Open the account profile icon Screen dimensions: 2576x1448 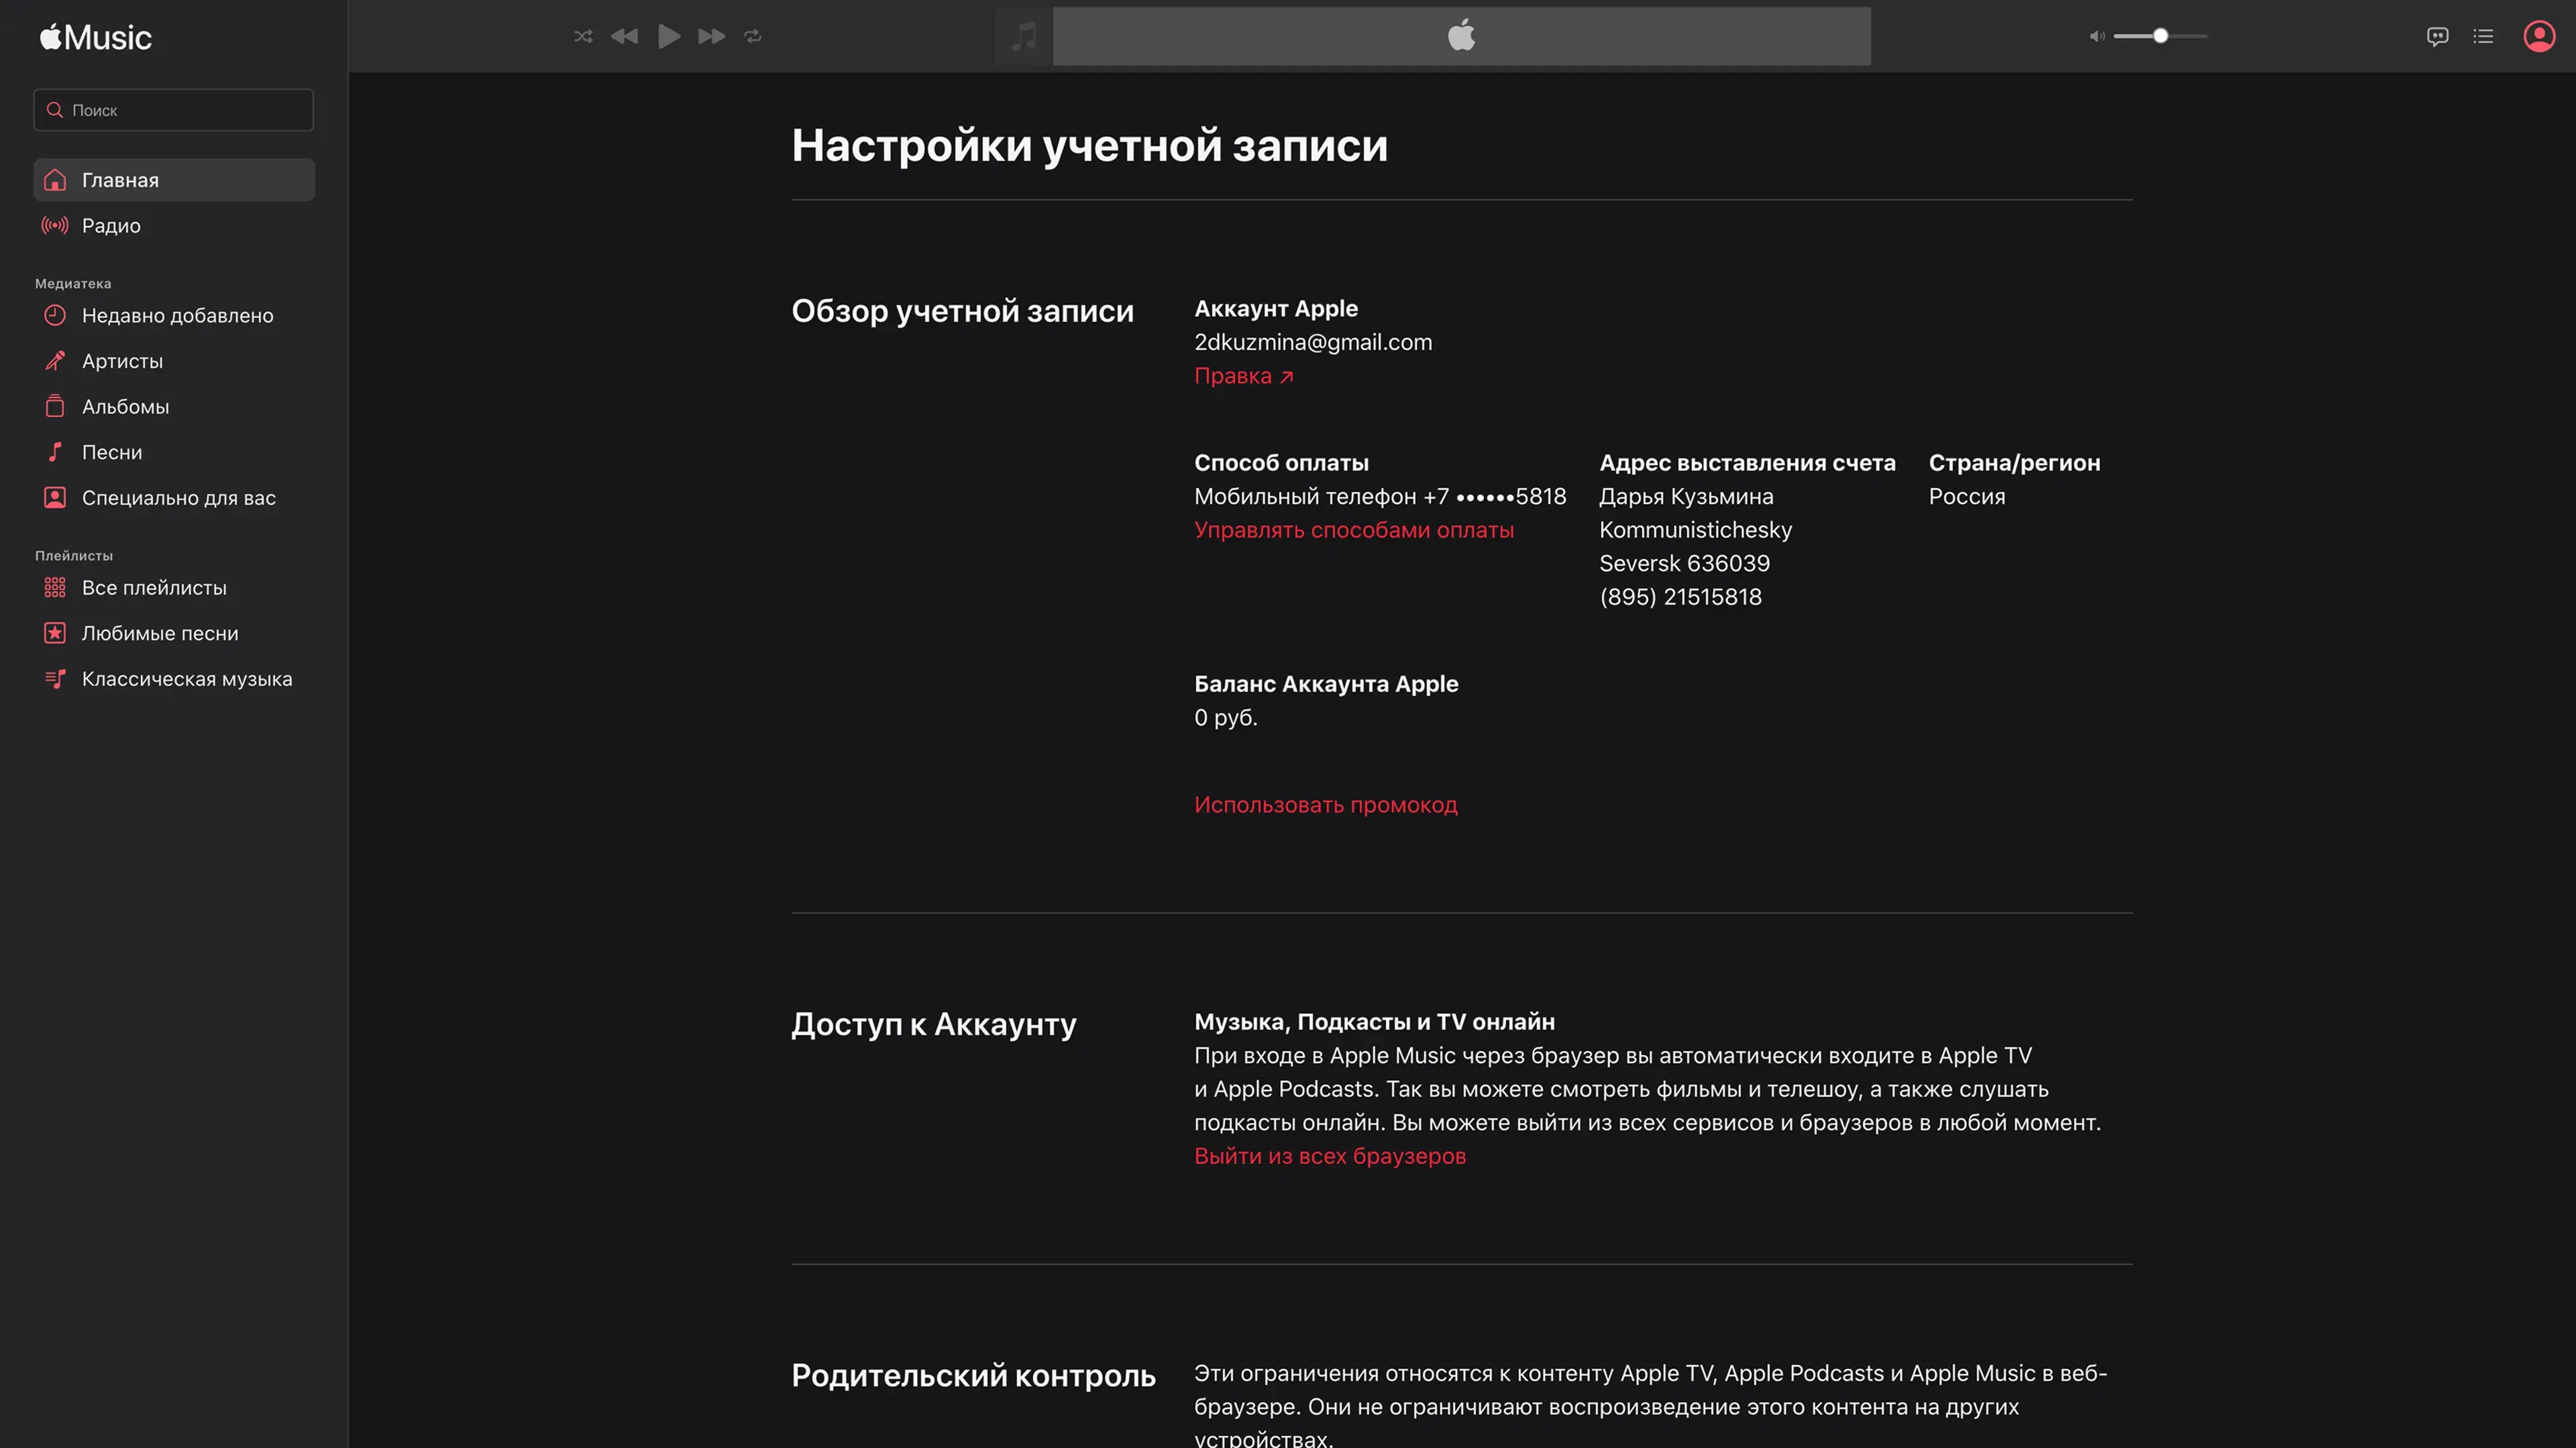click(2539, 36)
